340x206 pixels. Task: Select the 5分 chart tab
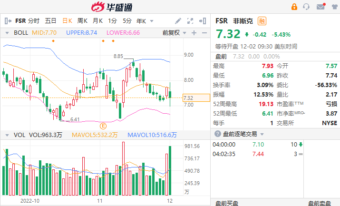127,21
